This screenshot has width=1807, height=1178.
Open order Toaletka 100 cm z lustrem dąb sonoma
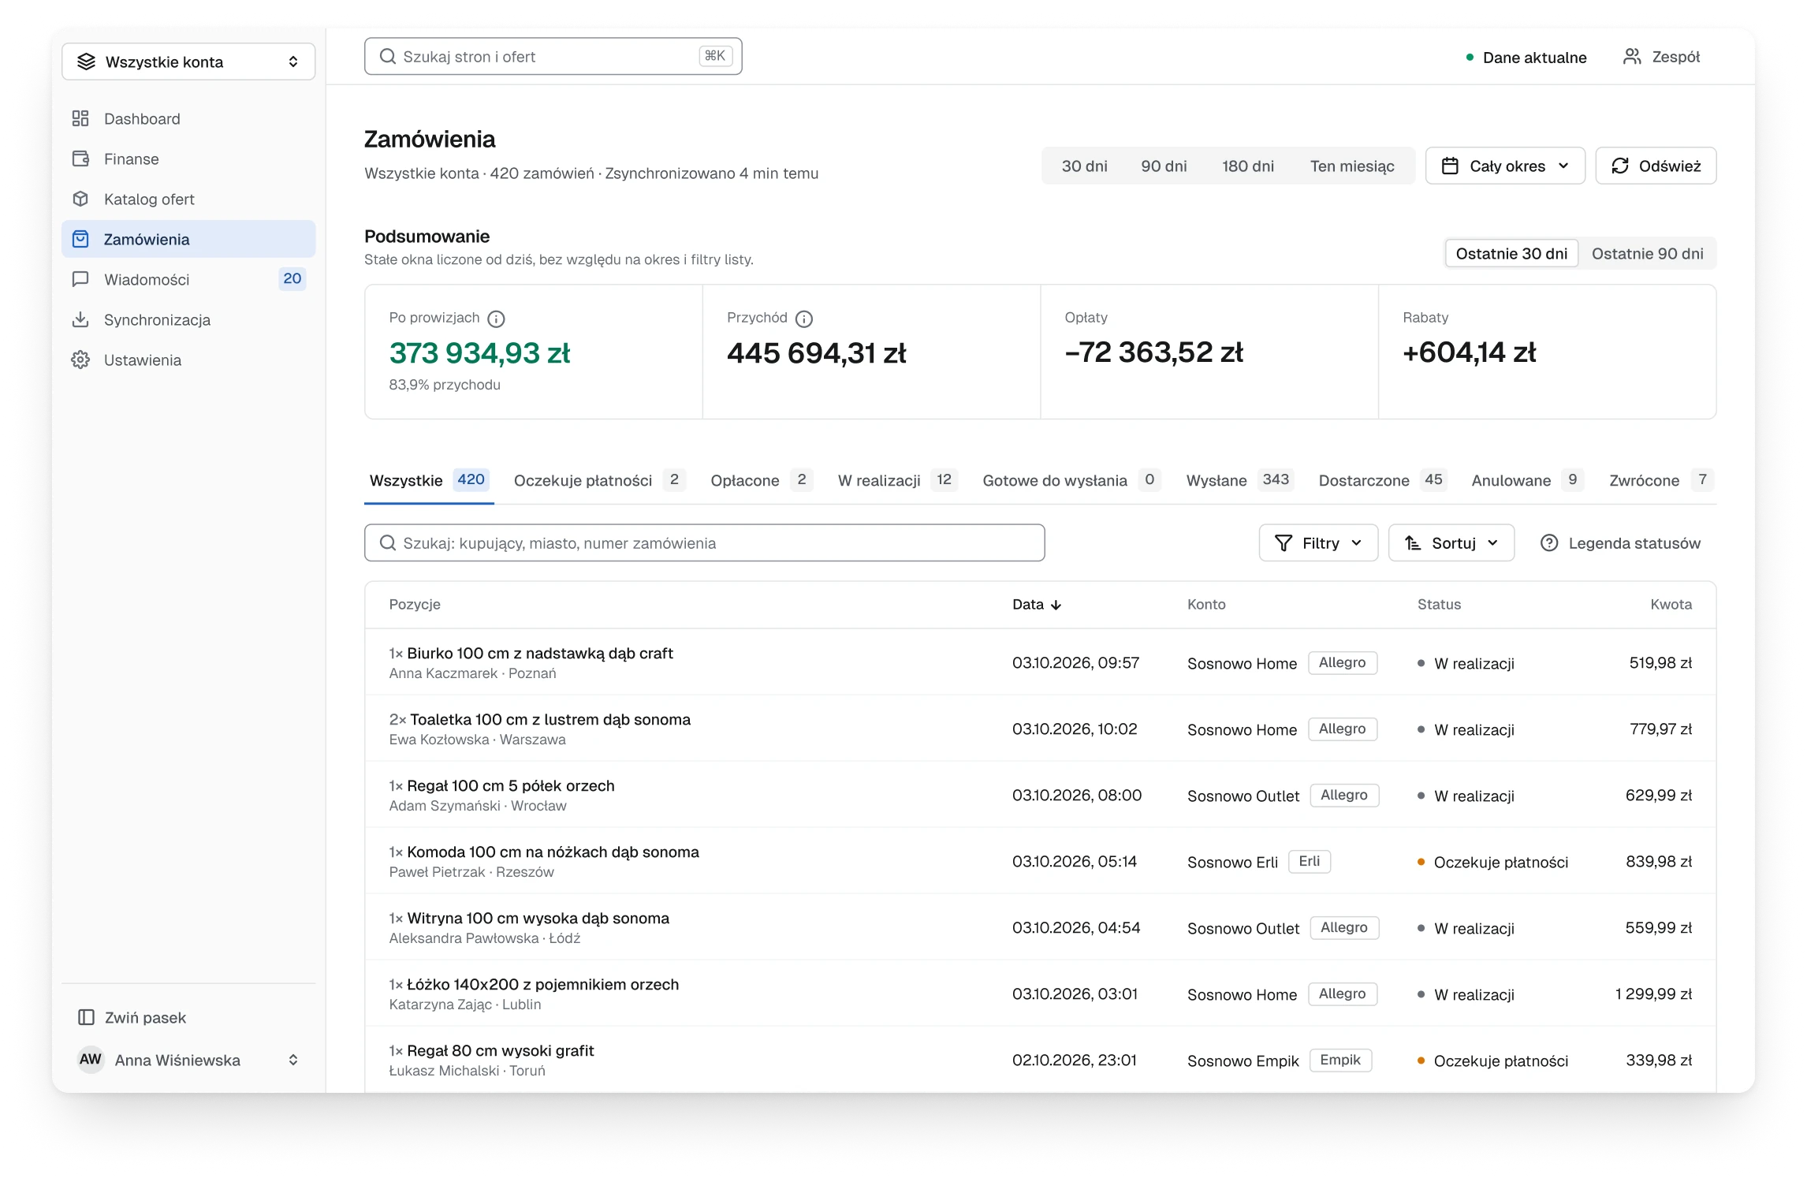pyautogui.click(x=1040, y=728)
